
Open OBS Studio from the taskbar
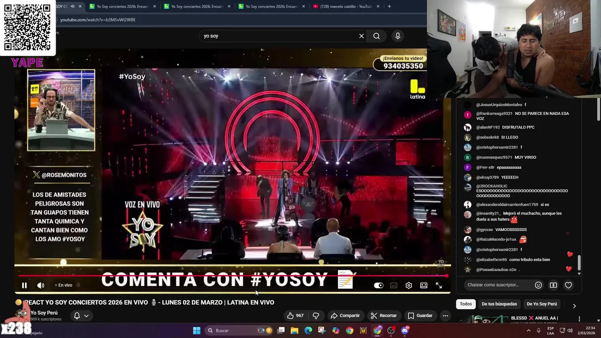click(391, 330)
